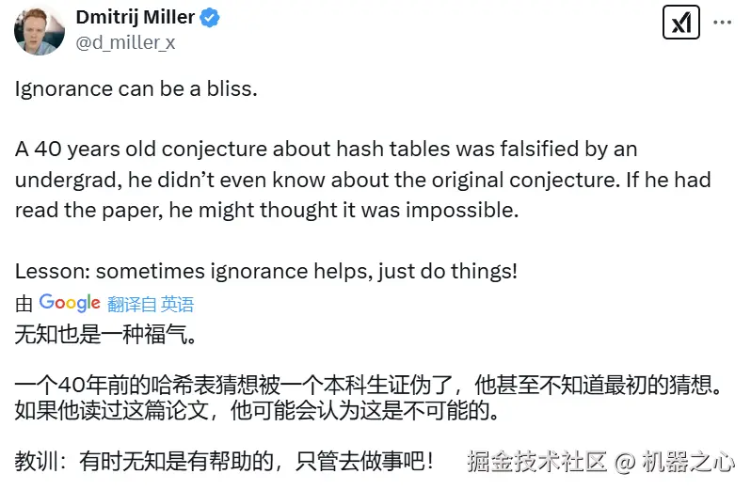Open Dmitrij Miller's profile avatar

pos(39,28)
